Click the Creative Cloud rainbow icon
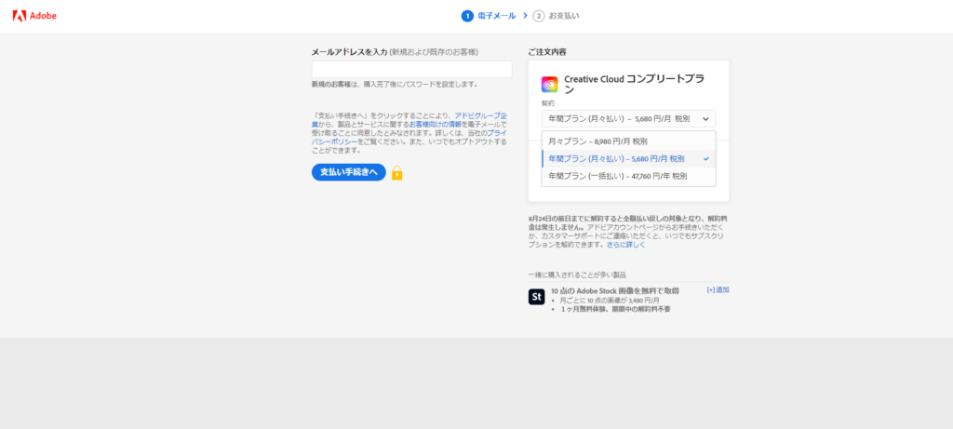The height and width of the screenshot is (429, 953). (549, 85)
